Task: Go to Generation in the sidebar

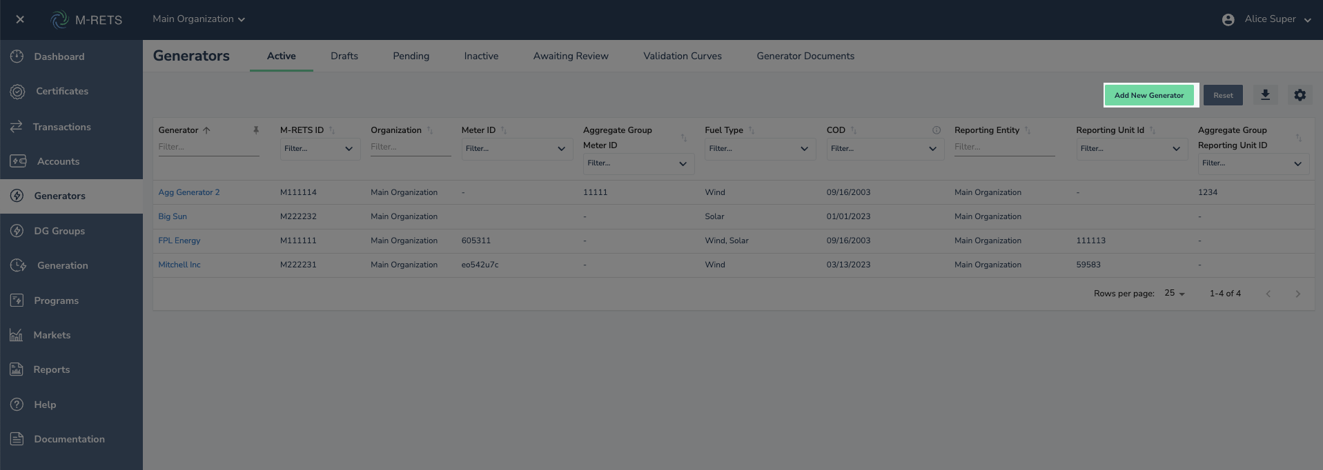Action: point(71,265)
